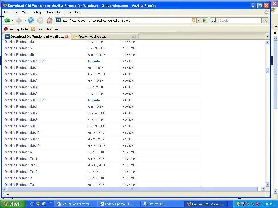
Task: Open address bar history dropdown
Action: point(199,21)
